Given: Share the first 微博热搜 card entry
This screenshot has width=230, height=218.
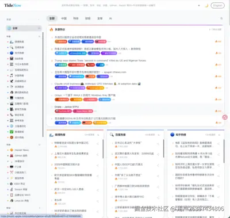Looking at the screenshot, I should 98,144.
